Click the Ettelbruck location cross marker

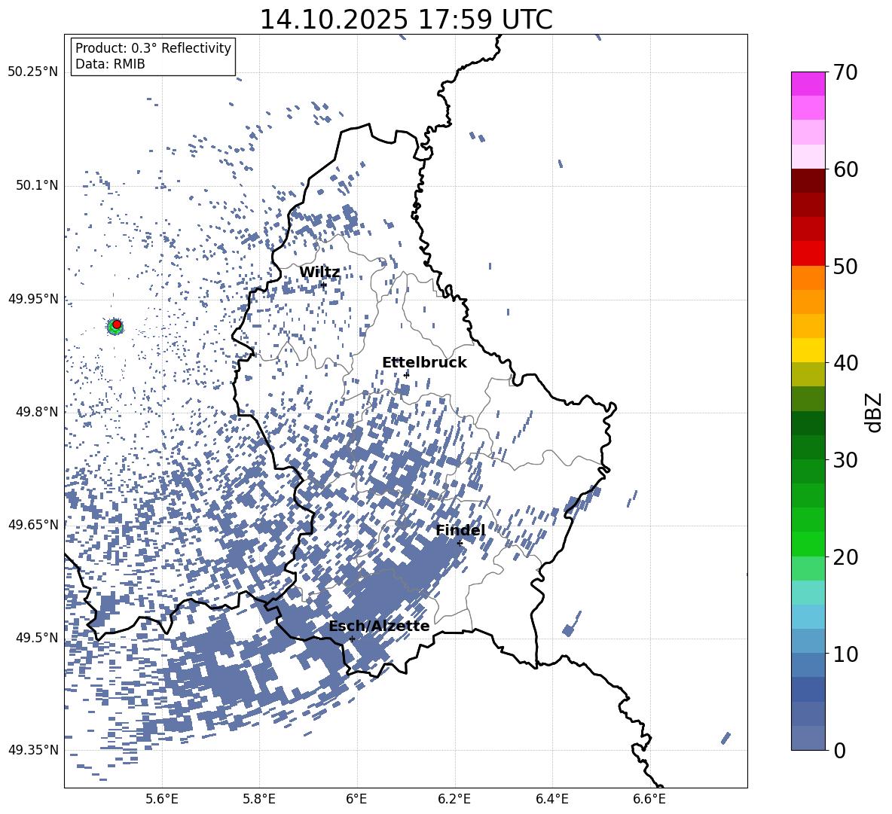[406, 375]
